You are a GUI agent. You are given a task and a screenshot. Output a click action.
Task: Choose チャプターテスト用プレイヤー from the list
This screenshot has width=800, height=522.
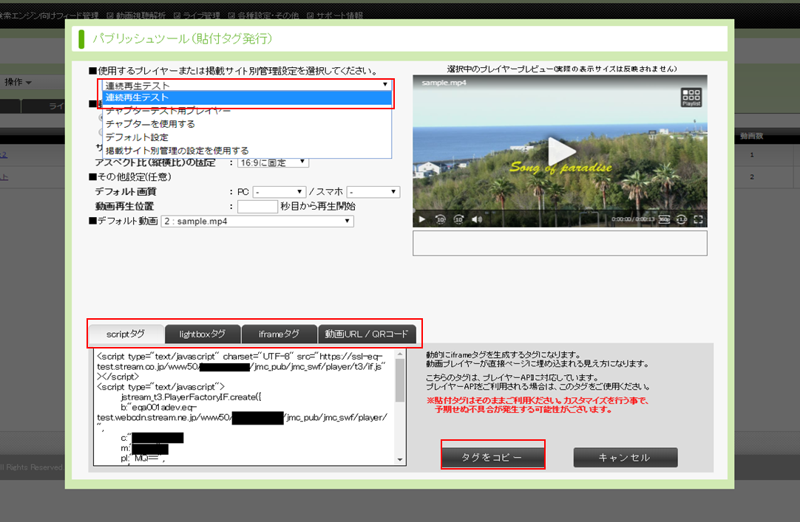[247, 111]
